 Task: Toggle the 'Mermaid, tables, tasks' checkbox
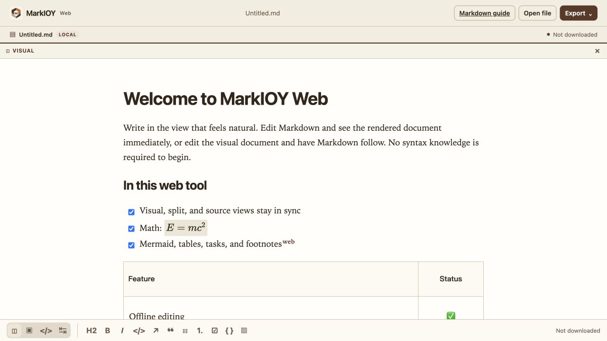131,245
